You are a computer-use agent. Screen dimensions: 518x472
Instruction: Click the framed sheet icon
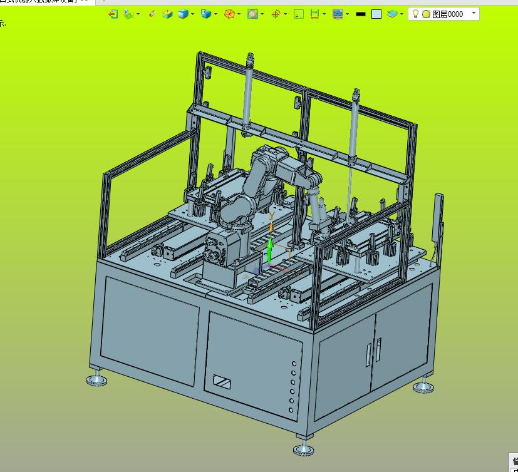[252, 14]
